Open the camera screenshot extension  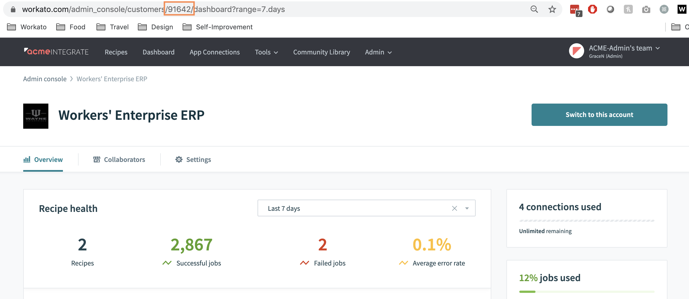[x=646, y=9]
